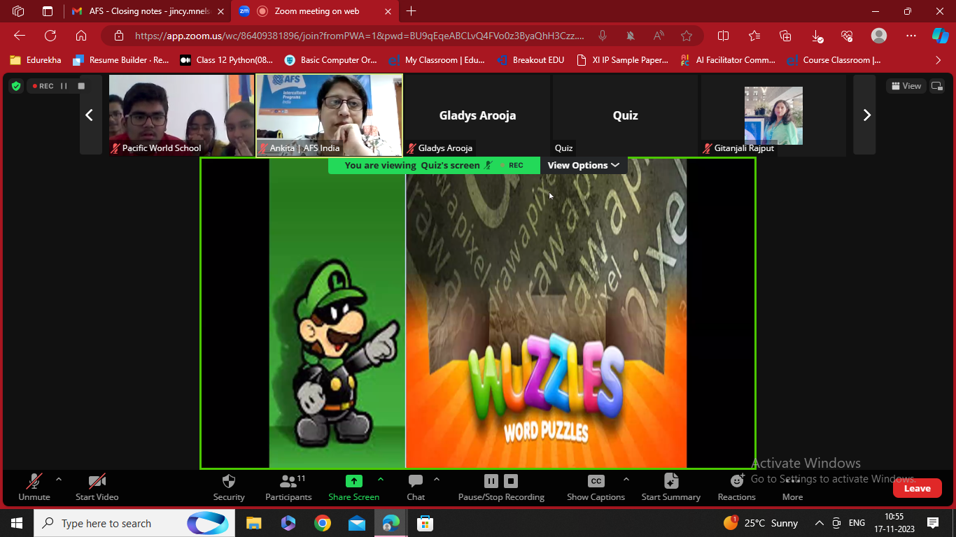The height and width of the screenshot is (537, 956).
Task: Select Pacific World School video tile
Action: coord(181,115)
